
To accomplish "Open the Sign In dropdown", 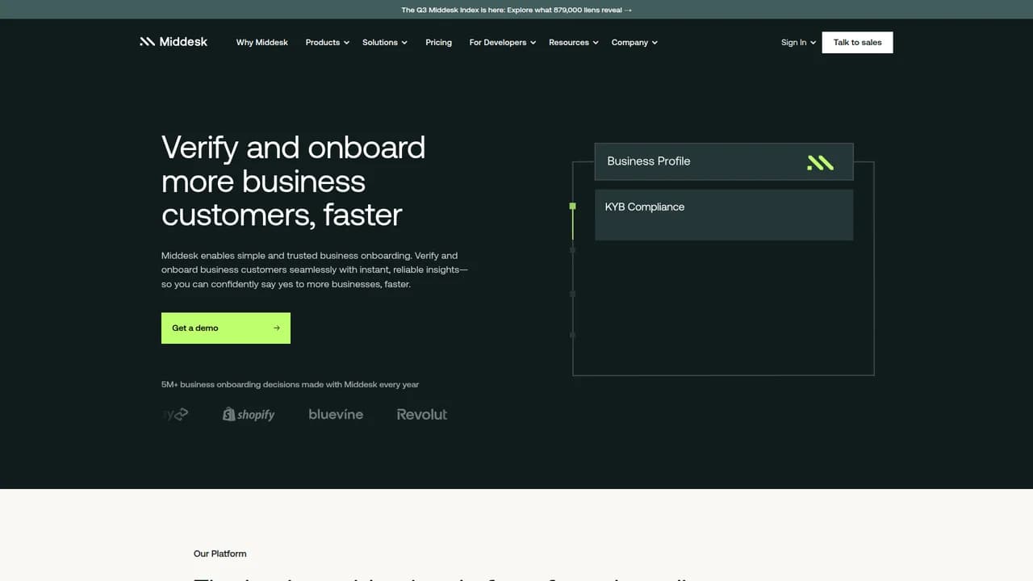I will [x=798, y=43].
